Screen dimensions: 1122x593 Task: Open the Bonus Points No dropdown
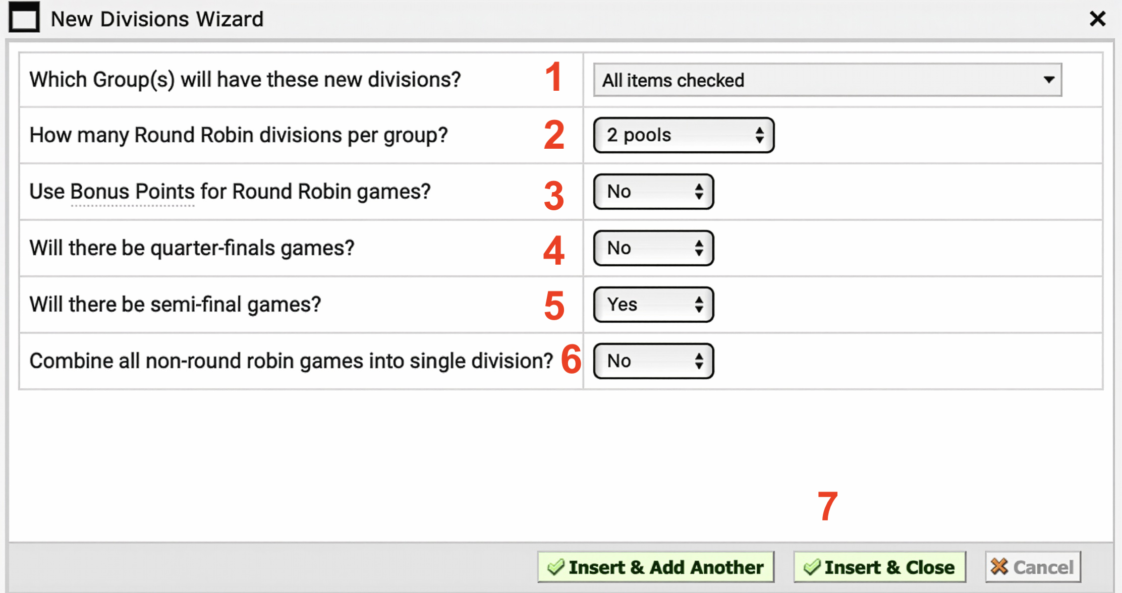tap(653, 192)
